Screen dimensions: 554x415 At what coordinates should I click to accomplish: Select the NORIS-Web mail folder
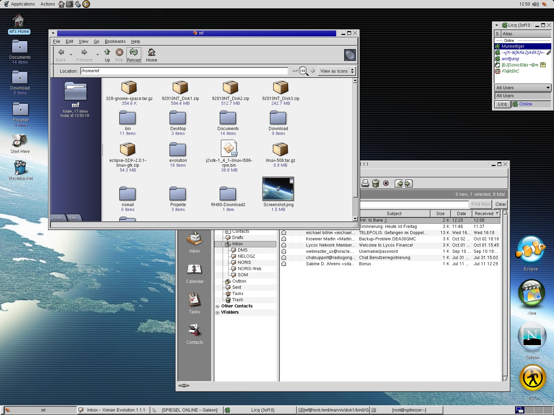point(249,269)
